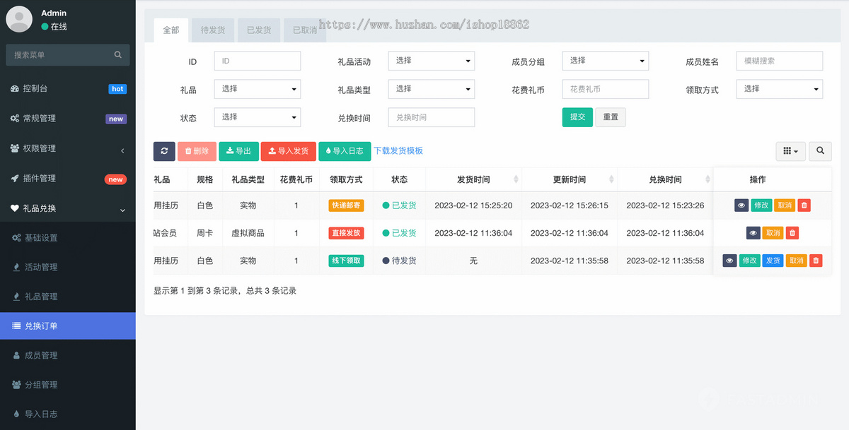Click the heart icon beside 礼品兑换
Viewport: 849px width, 430px height.
pyautogui.click(x=16, y=208)
